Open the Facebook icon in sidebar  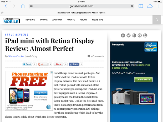tap(123, 35)
